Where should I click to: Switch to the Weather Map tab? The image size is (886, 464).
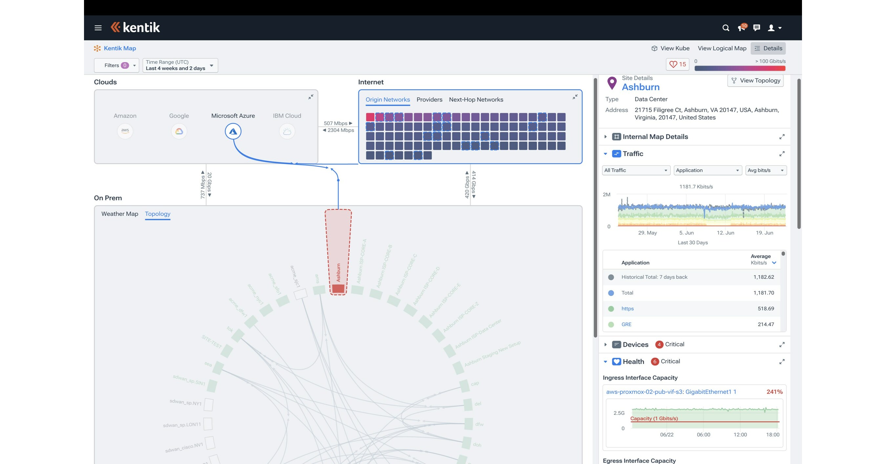(119, 214)
